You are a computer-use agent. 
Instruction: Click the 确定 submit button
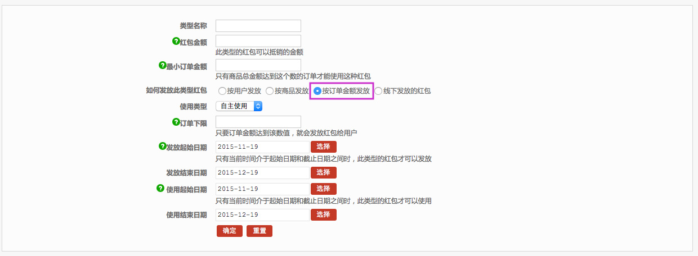[x=230, y=231]
